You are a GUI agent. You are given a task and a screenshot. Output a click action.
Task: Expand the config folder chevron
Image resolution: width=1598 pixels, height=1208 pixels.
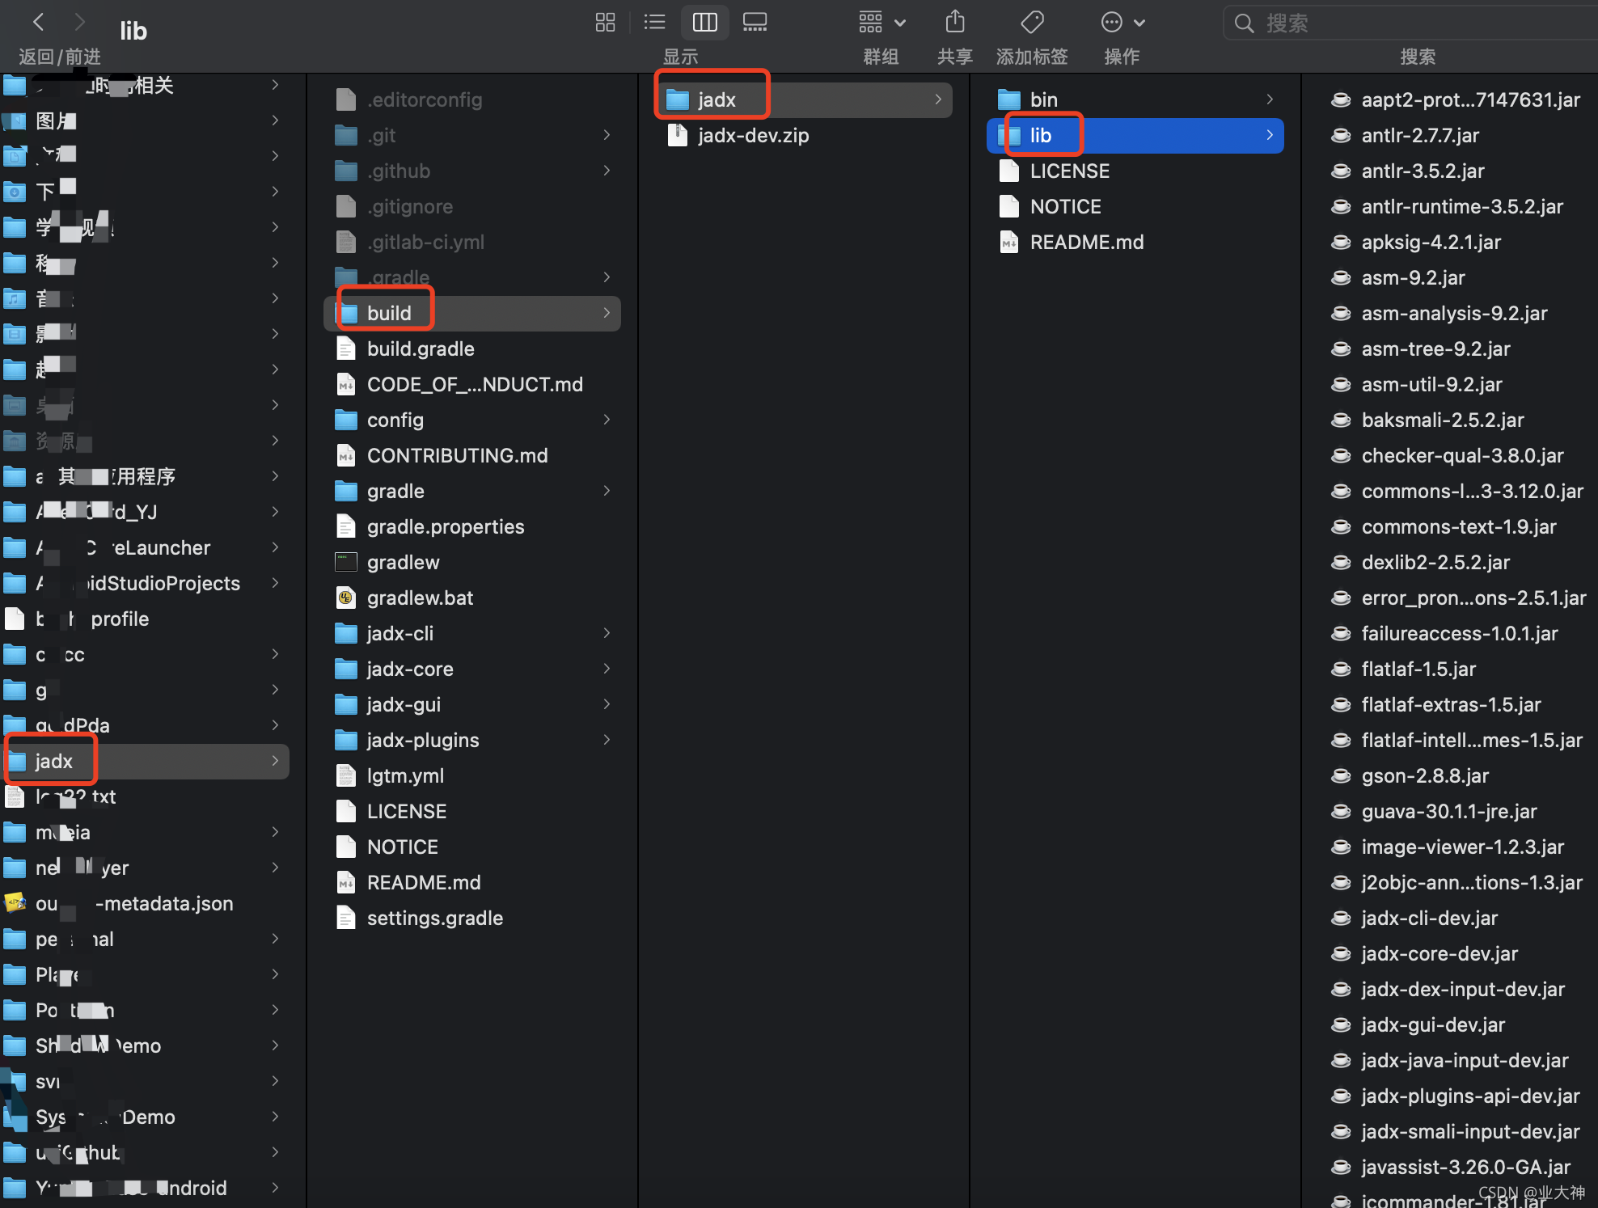[607, 420]
